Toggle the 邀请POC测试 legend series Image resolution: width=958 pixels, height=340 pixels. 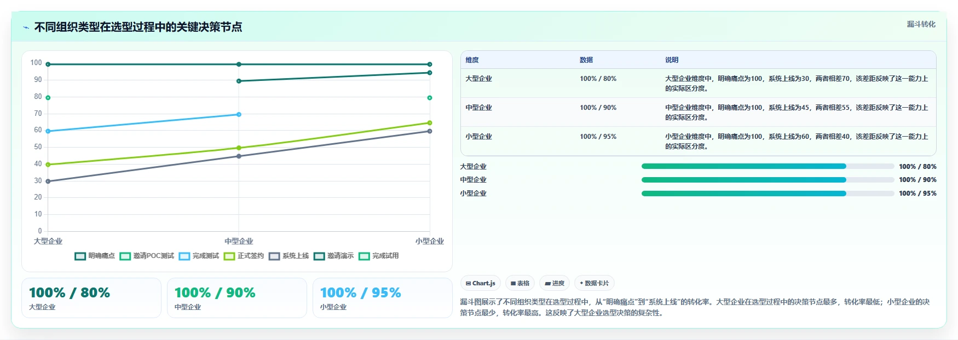click(x=147, y=256)
